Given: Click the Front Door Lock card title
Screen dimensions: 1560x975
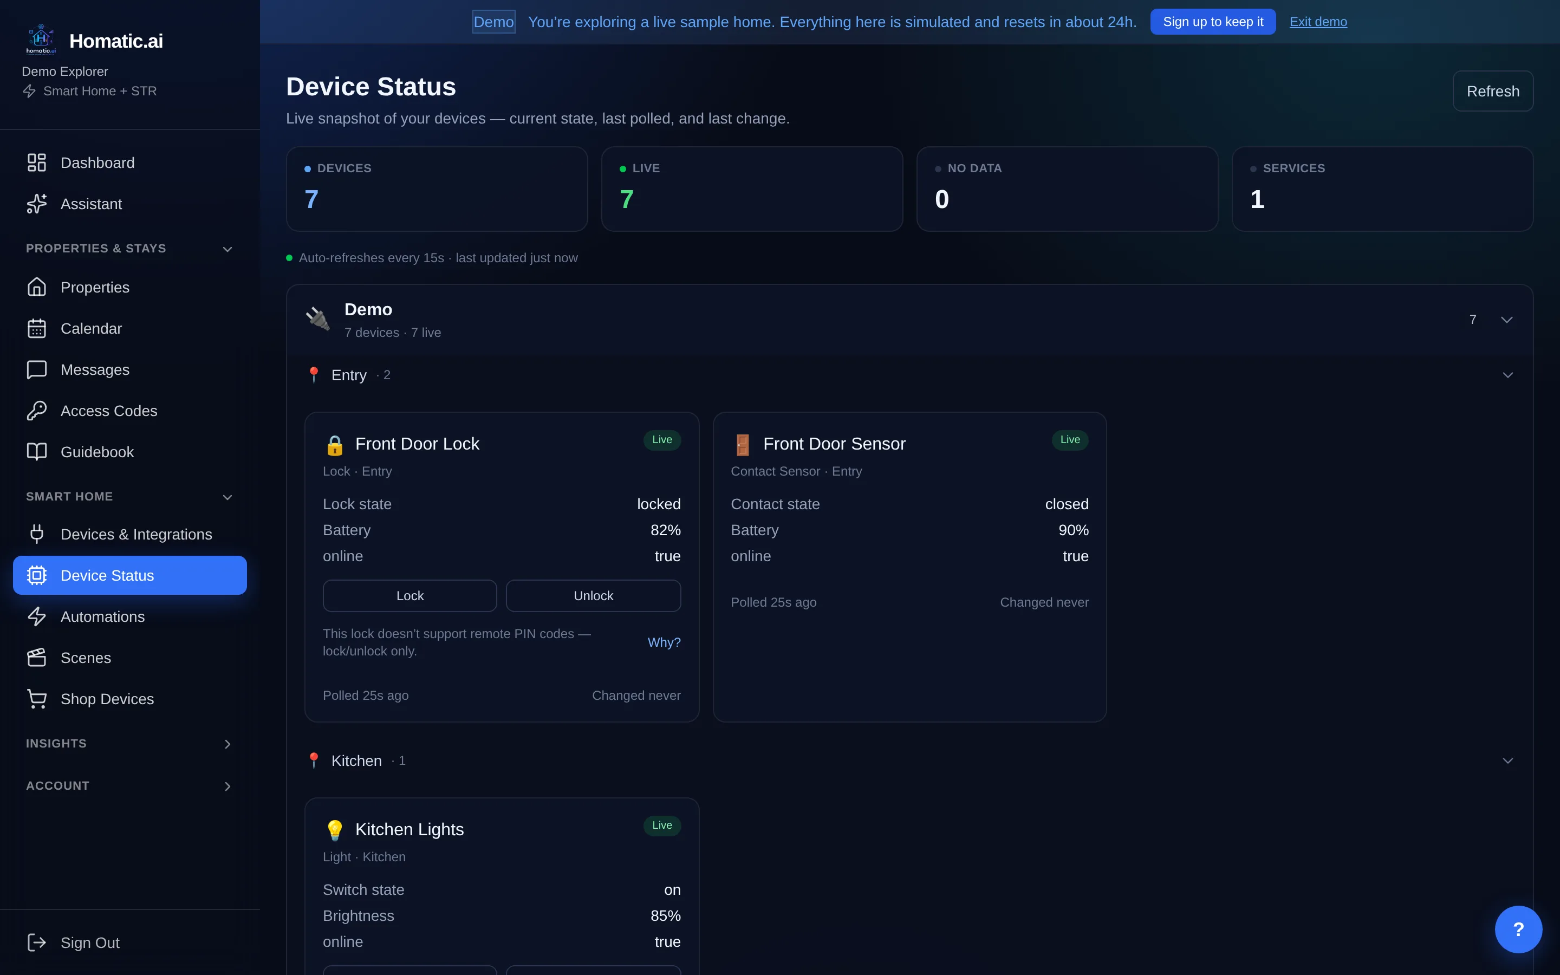Looking at the screenshot, I should 417,444.
